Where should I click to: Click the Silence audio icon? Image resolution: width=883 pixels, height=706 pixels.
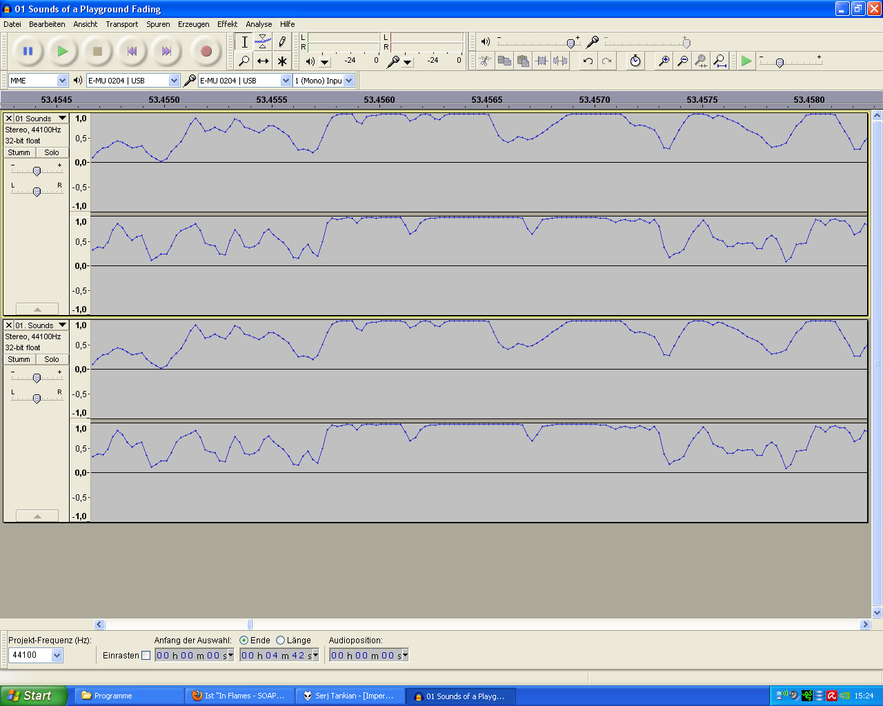(560, 61)
